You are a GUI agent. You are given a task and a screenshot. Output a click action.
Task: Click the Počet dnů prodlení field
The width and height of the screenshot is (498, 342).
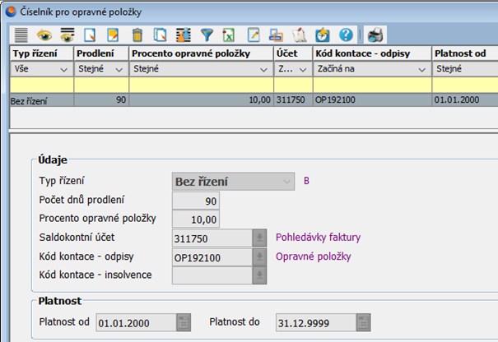[x=196, y=201]
